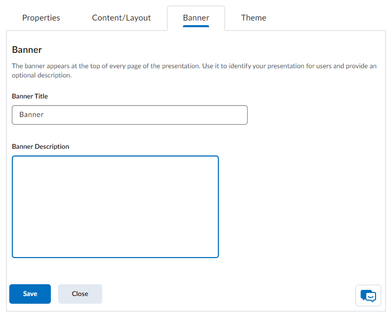Go to the Theme tab
The height and width of the screenshot is (314, 392).
tap(254, 18)
